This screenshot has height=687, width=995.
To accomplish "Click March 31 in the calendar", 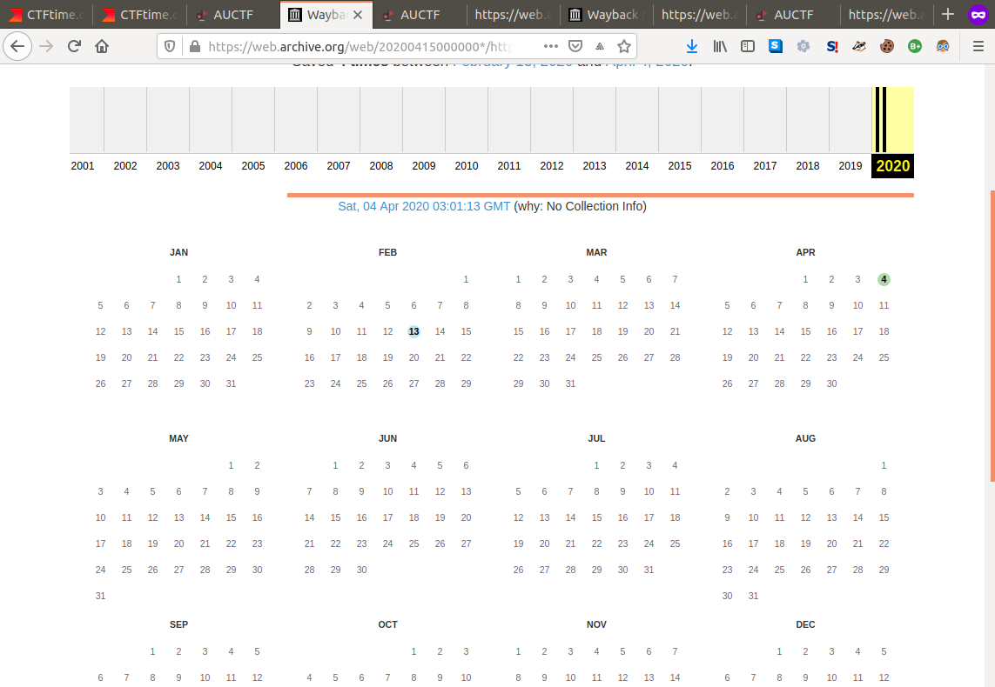I will point(570,384).
